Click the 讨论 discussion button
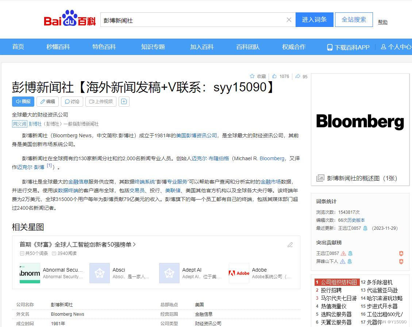The image size is (412, 327). point(72,102)
